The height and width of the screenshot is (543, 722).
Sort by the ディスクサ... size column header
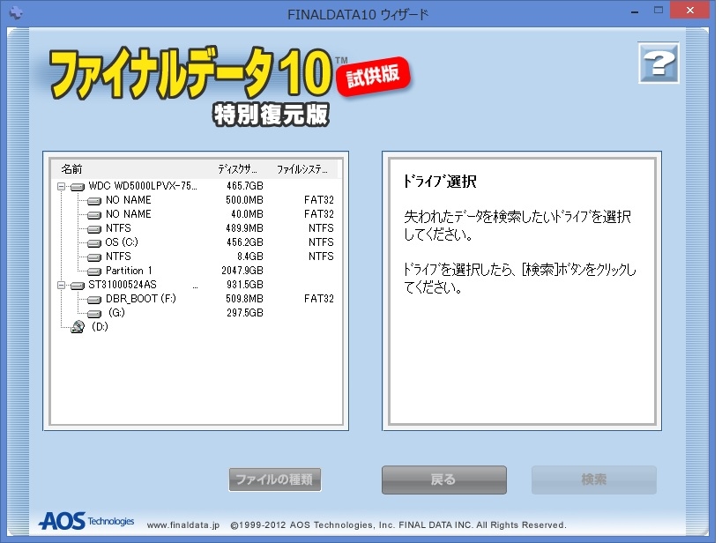[x=237, y=169]
